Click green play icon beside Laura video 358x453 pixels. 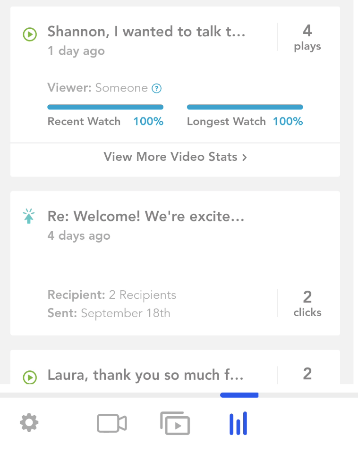[x=30, y=377]
